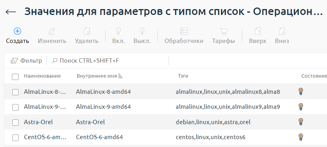Click status bulb of AlmaLinux-9-amd64 row
Image resolution: width=327 pixels, height=147 pixels.
pos(300,107)
